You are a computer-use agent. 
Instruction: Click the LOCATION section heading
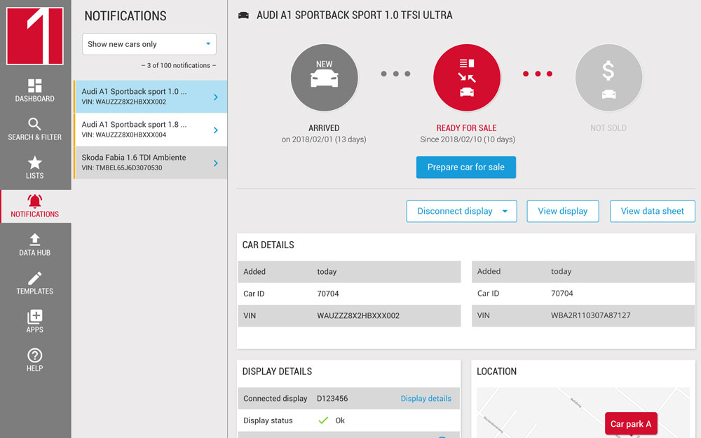coord(497,371)
